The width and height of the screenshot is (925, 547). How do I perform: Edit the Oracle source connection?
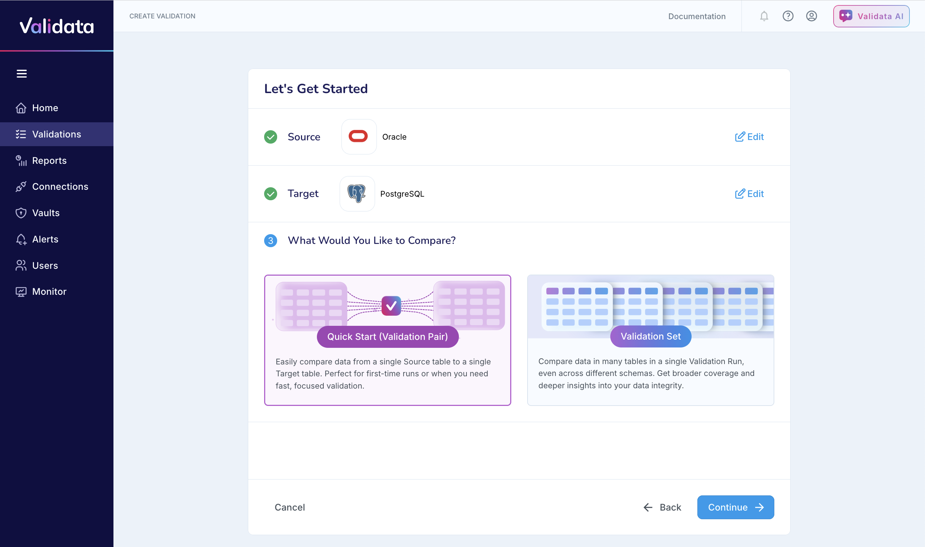[749, 137]
